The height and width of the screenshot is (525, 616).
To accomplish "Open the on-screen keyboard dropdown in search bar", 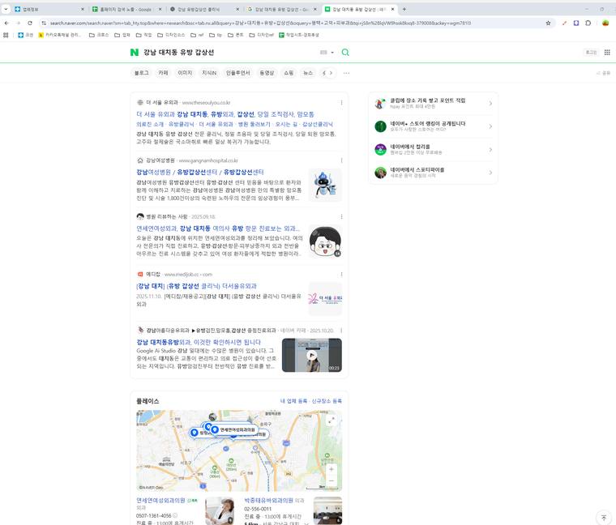I will (327, 52).
